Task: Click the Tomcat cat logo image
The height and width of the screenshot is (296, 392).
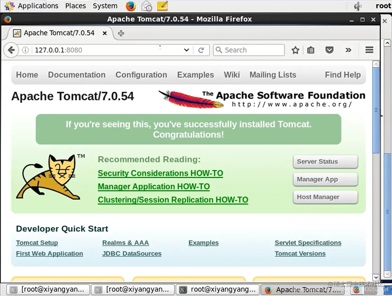Action: point(49,177)
